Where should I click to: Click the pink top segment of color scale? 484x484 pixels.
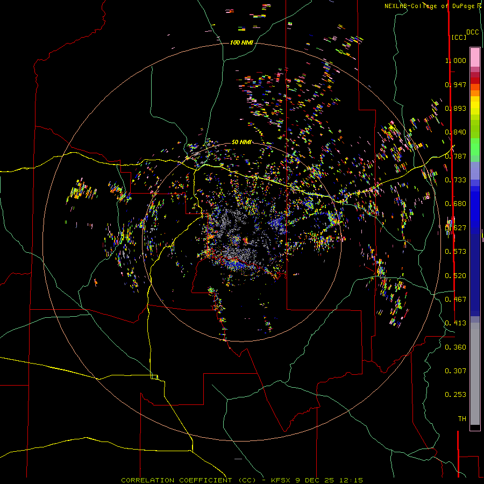click(x=475, y=58)
